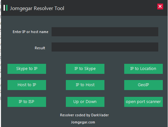Select the 'Enter IP or host name' label

[30, 32]
